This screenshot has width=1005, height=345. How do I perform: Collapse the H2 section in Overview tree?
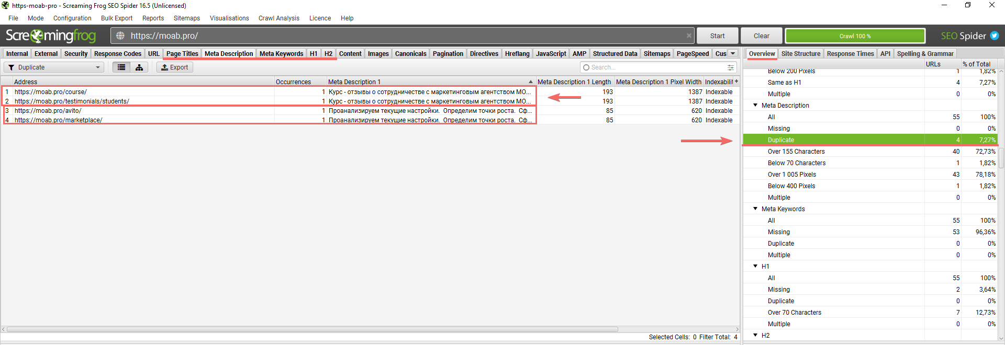[755, 335]
